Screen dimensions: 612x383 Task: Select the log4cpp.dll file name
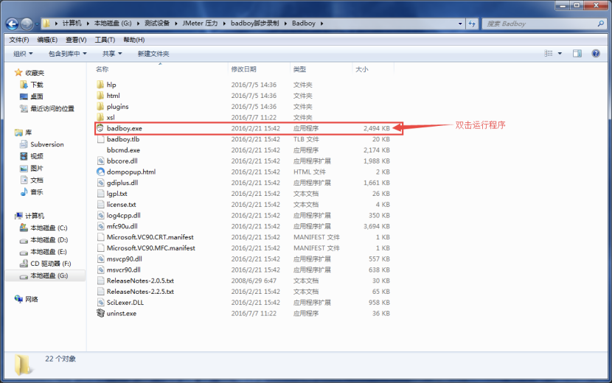[124, 215]
